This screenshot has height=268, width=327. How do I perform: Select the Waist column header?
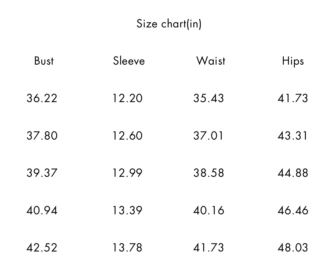pos(211,61)
